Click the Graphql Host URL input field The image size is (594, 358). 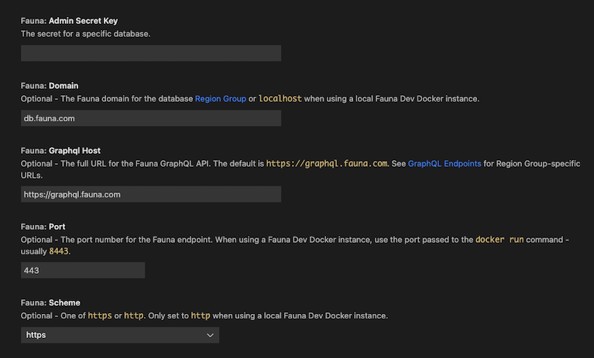coord(151,194)
